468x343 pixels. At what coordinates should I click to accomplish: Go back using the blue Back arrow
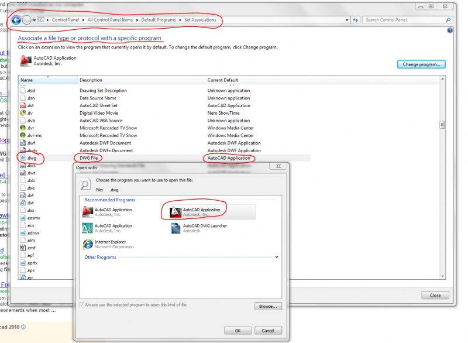(16, 20)
